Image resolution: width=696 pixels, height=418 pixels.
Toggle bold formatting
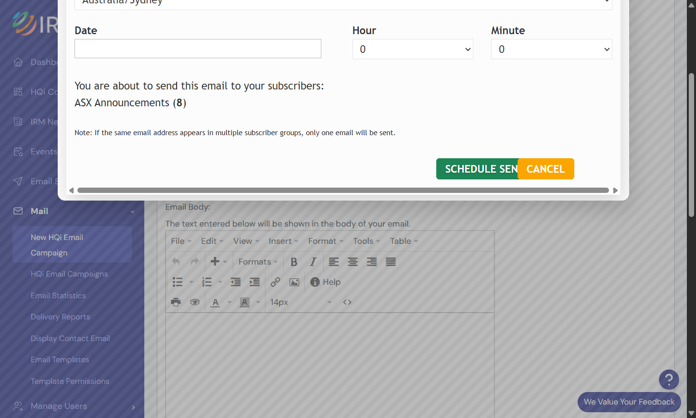[294, 262]
